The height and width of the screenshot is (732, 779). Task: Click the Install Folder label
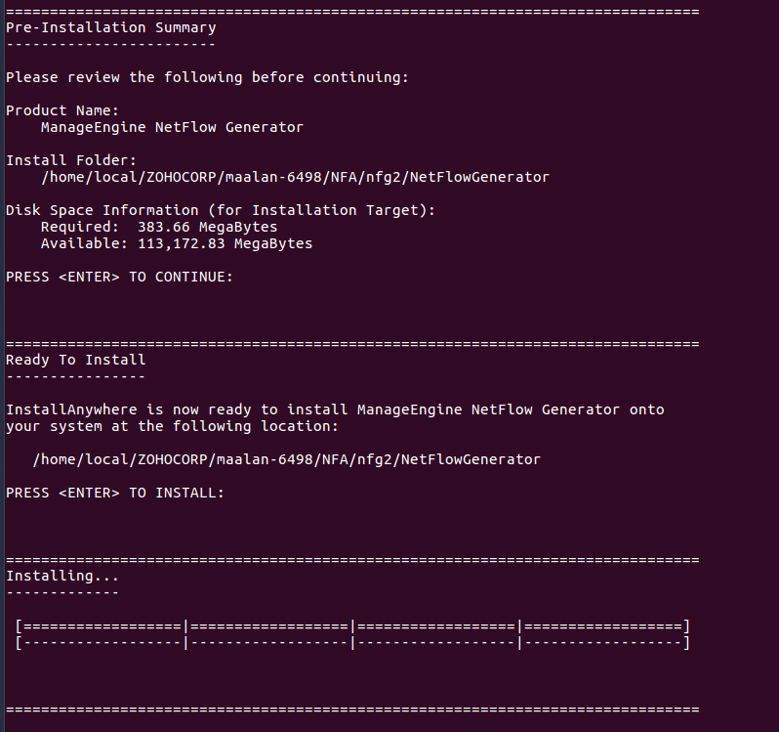[71, 160]
